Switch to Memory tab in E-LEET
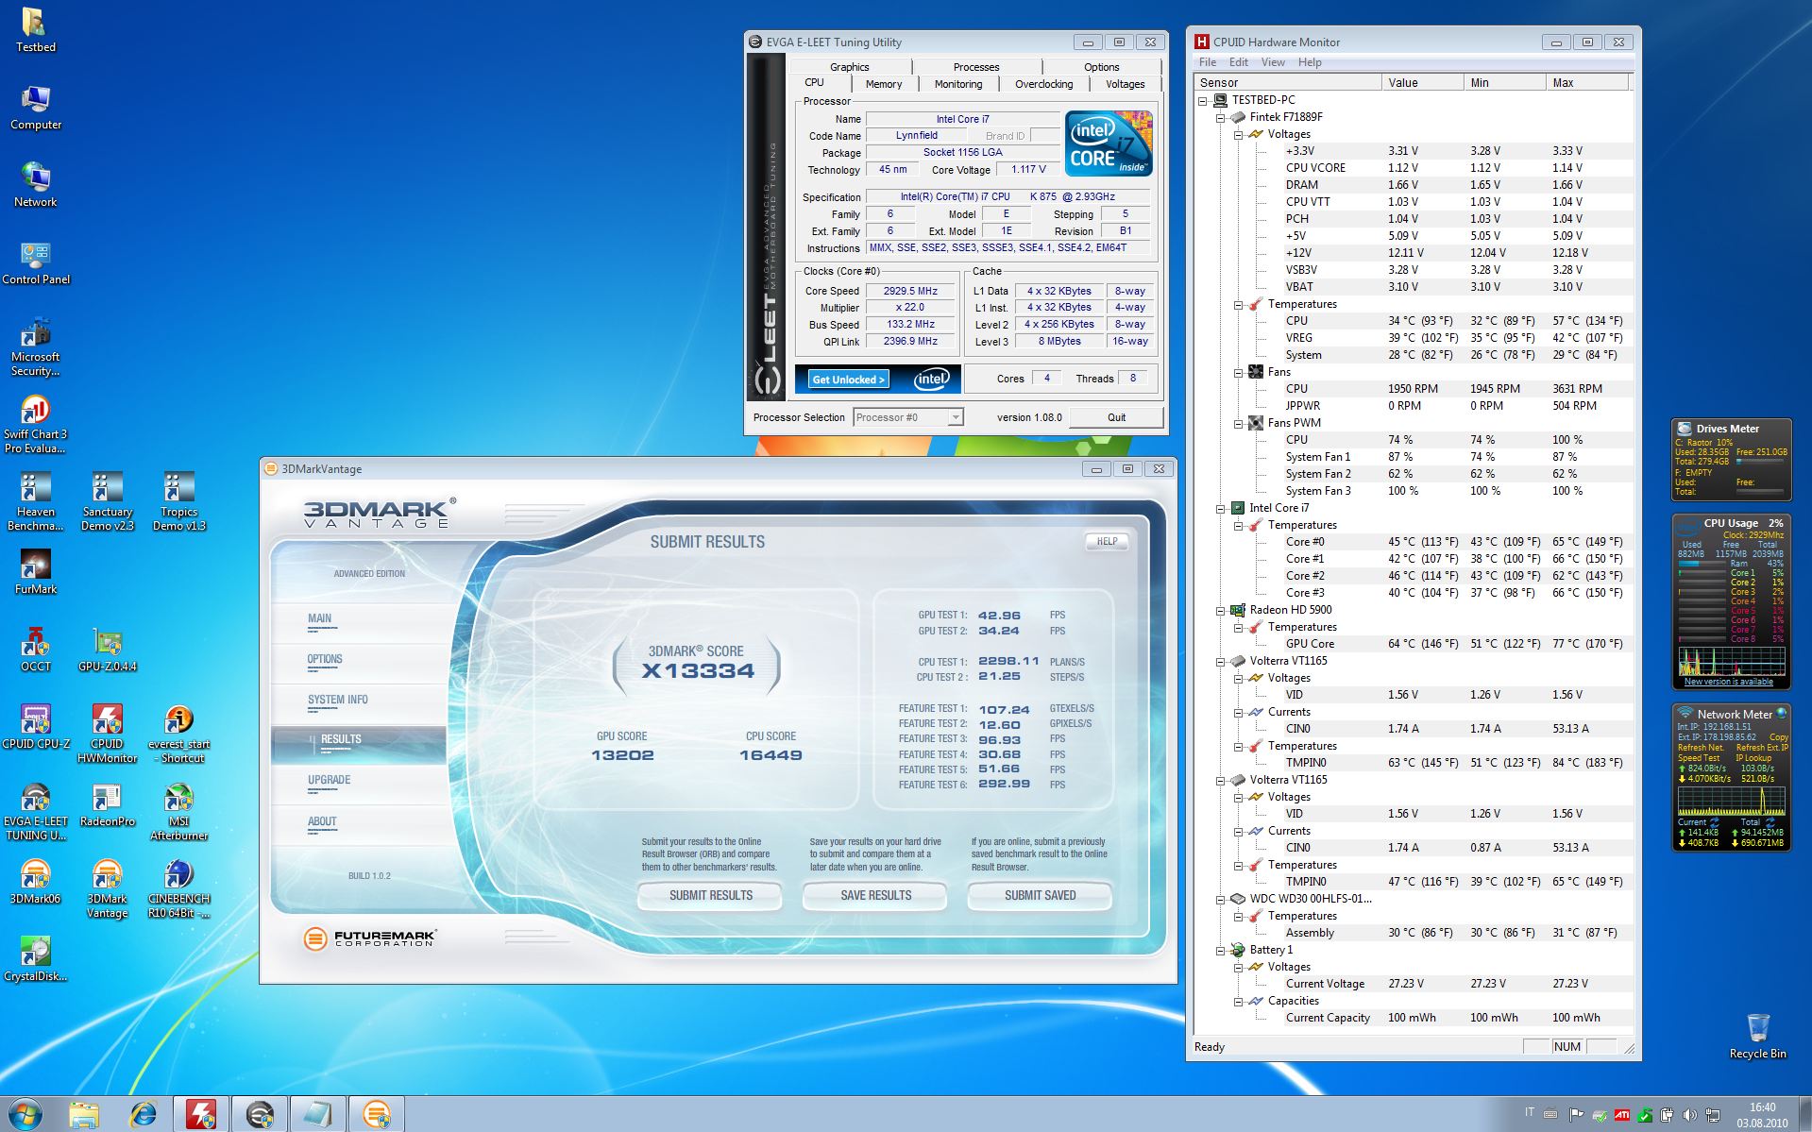 tap(884, 84)
